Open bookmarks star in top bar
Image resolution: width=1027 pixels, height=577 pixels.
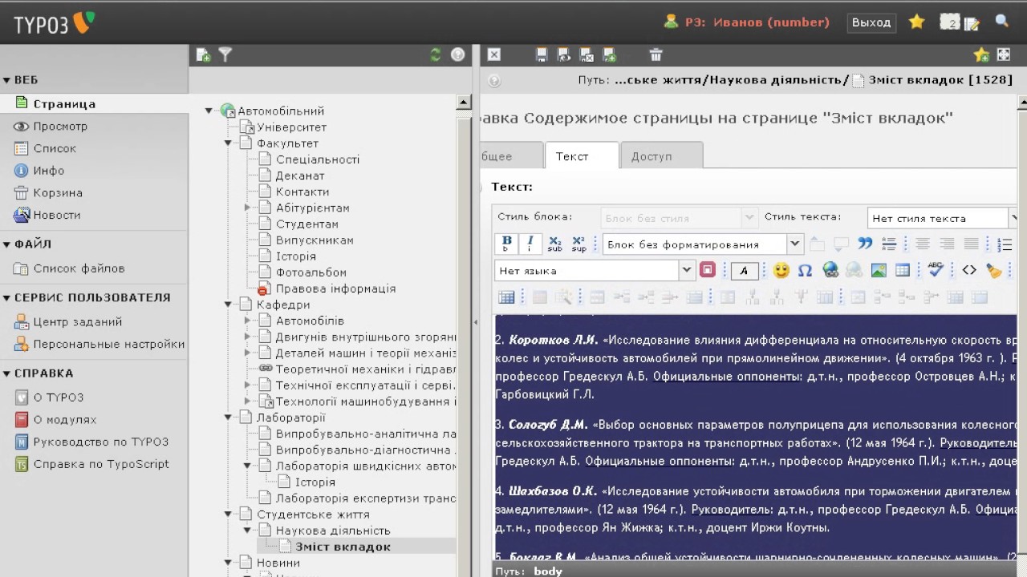pyautogui.click(x=916, y=22)
